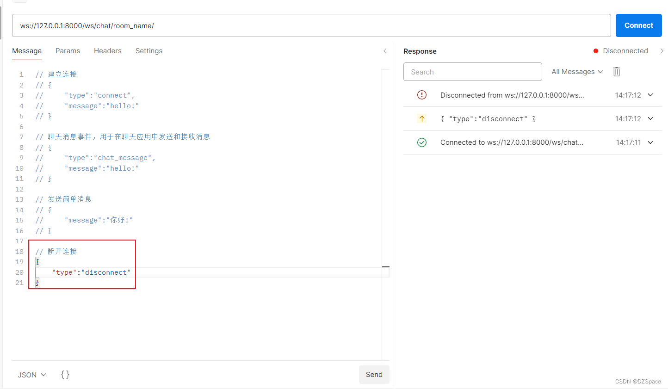Viewport: 668px width, 389px height.
Task: Send the disconnect message
Action: click(x=374, y=375)
